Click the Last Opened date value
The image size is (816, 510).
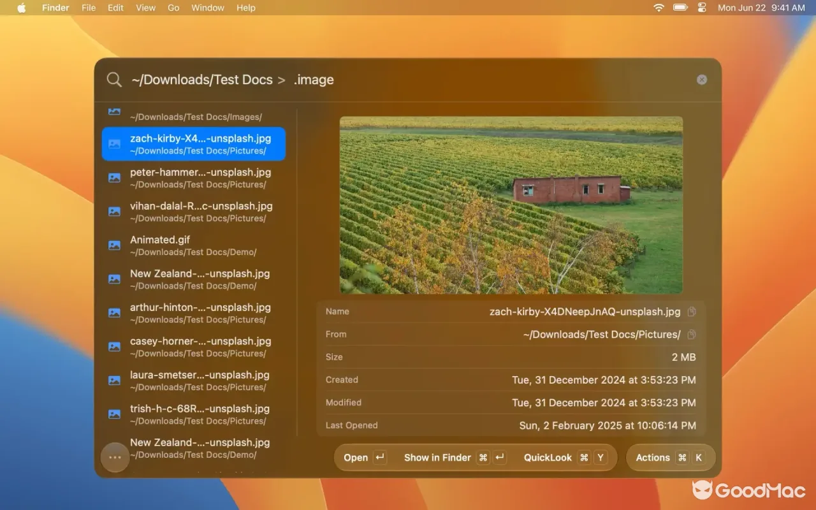point(608,425)
